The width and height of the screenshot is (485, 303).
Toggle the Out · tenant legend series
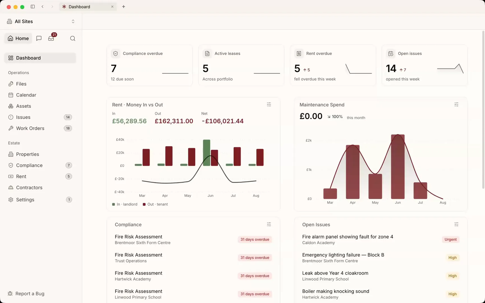tap(155, 204)
